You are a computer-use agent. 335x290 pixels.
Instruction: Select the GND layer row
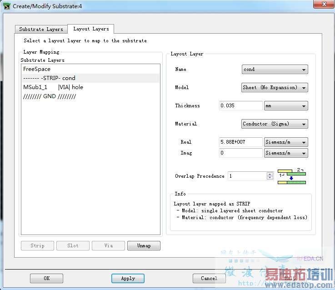(x=90, y=96)
